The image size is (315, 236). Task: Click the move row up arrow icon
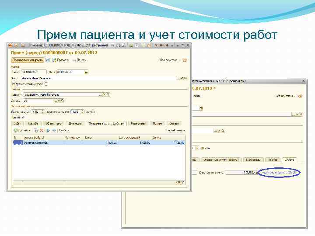49,130
